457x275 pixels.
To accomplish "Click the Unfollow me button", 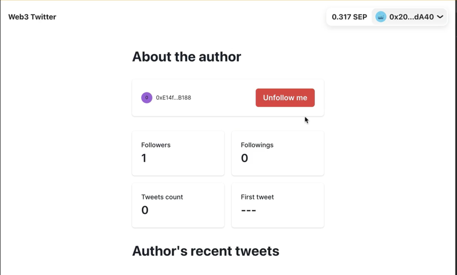I will (285, 98).
